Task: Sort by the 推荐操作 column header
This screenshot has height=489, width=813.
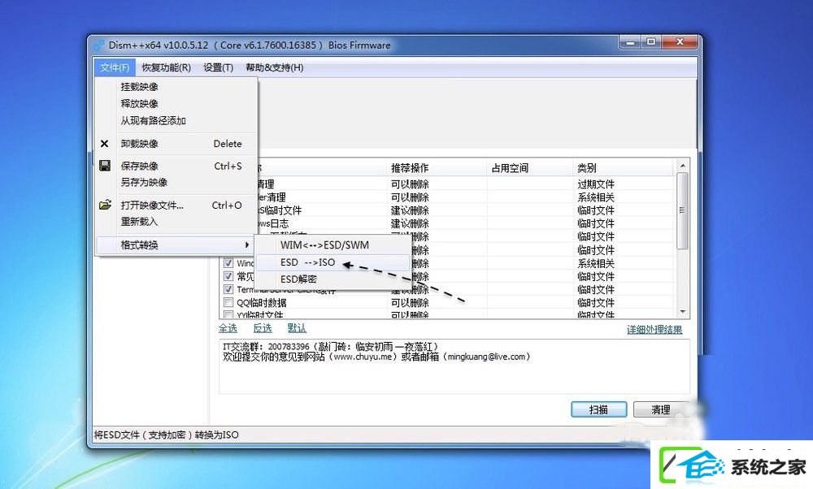Action: (437, 168)
